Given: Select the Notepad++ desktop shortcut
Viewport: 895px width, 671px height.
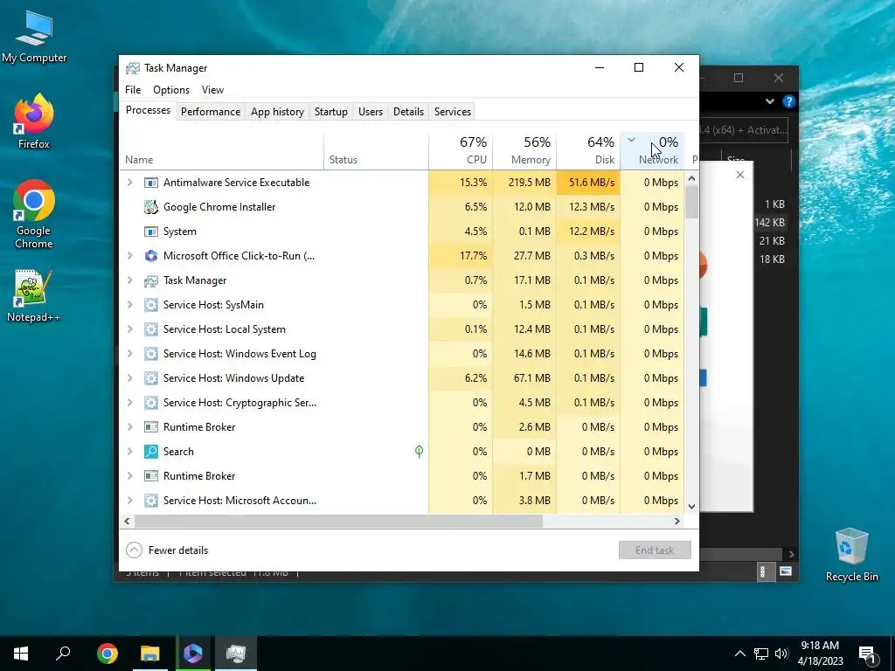Looking at the screenshot, I should click(x=34, y=295).
